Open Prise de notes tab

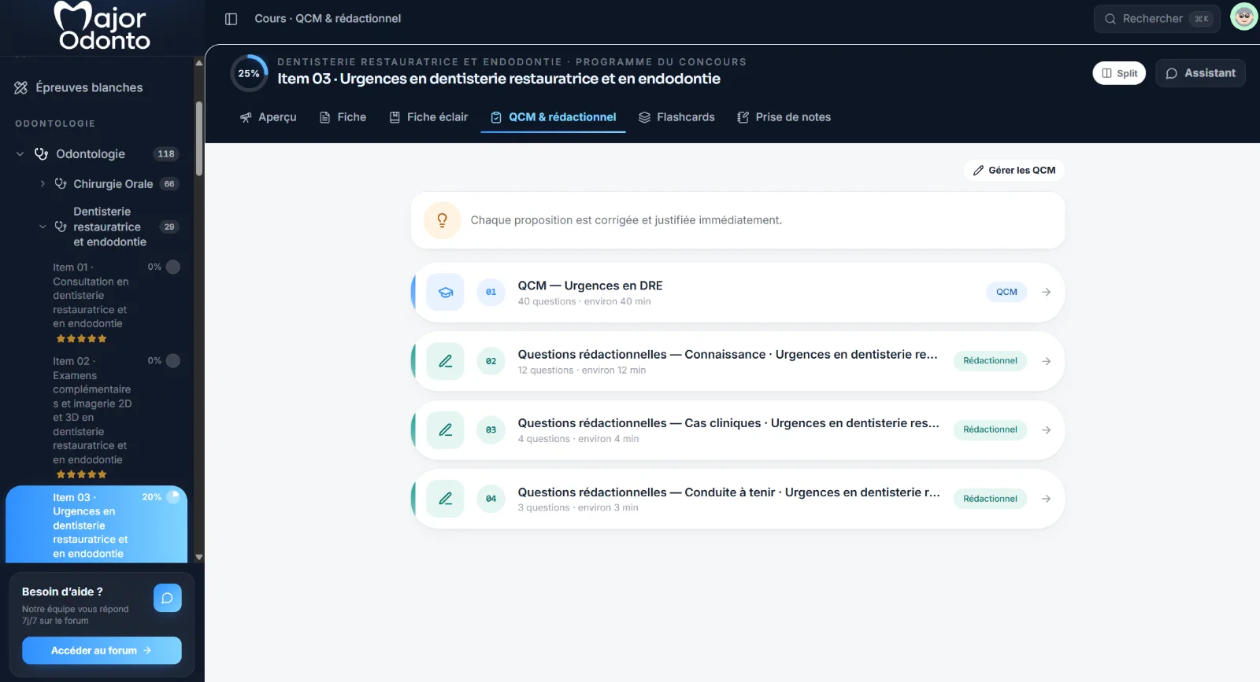pyautogui.click(x=784, y=117)
